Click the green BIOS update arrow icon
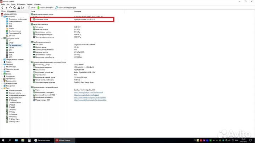The width and height of the screenshot is (255, 143). (x=39, y=7)
